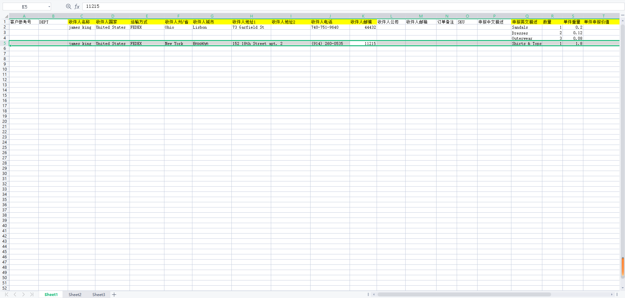
Task: Jump to last sheet tab arrow
Action: (32, 294)
